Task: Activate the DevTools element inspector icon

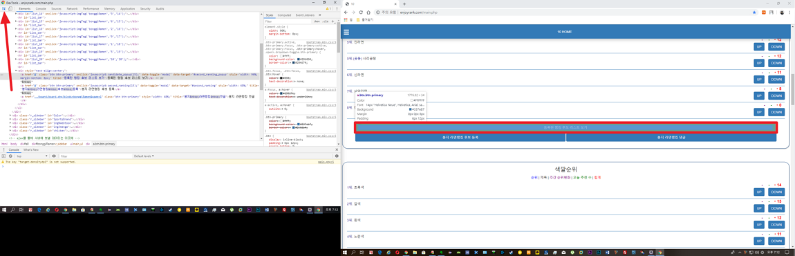Action: point(4,8)
